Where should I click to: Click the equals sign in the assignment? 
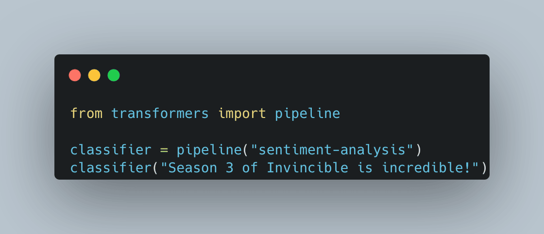point(164,150)
